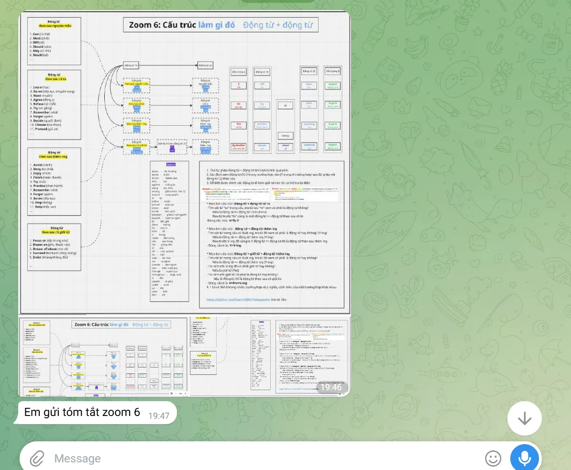Viewport: 571px width, 470px height.
Task: Click the 'Động từ theo sau nguyên mẫu' list box
Action: tap(54, 41)
